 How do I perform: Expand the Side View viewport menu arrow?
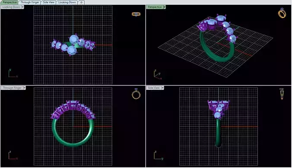click(163, 88)
